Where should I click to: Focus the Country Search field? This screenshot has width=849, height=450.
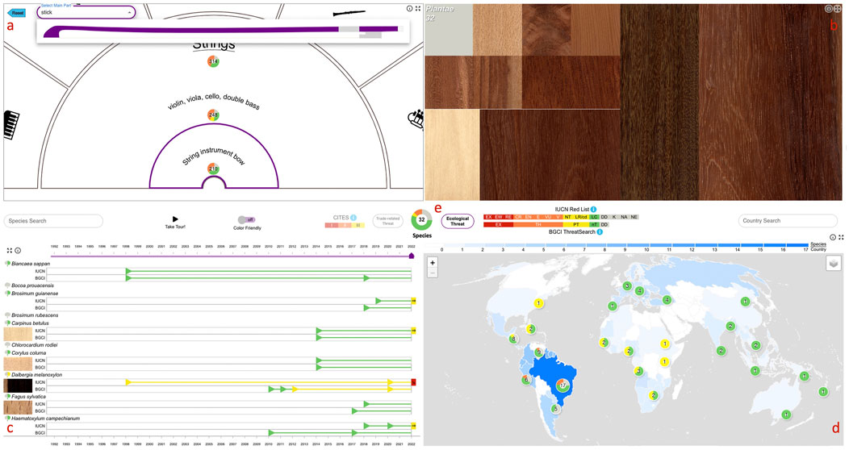tap(788, 221)
